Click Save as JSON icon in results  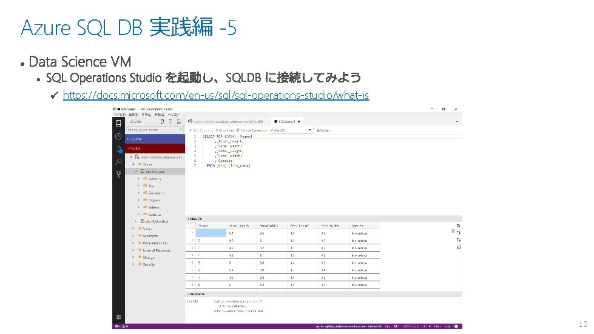click(458, 233)
